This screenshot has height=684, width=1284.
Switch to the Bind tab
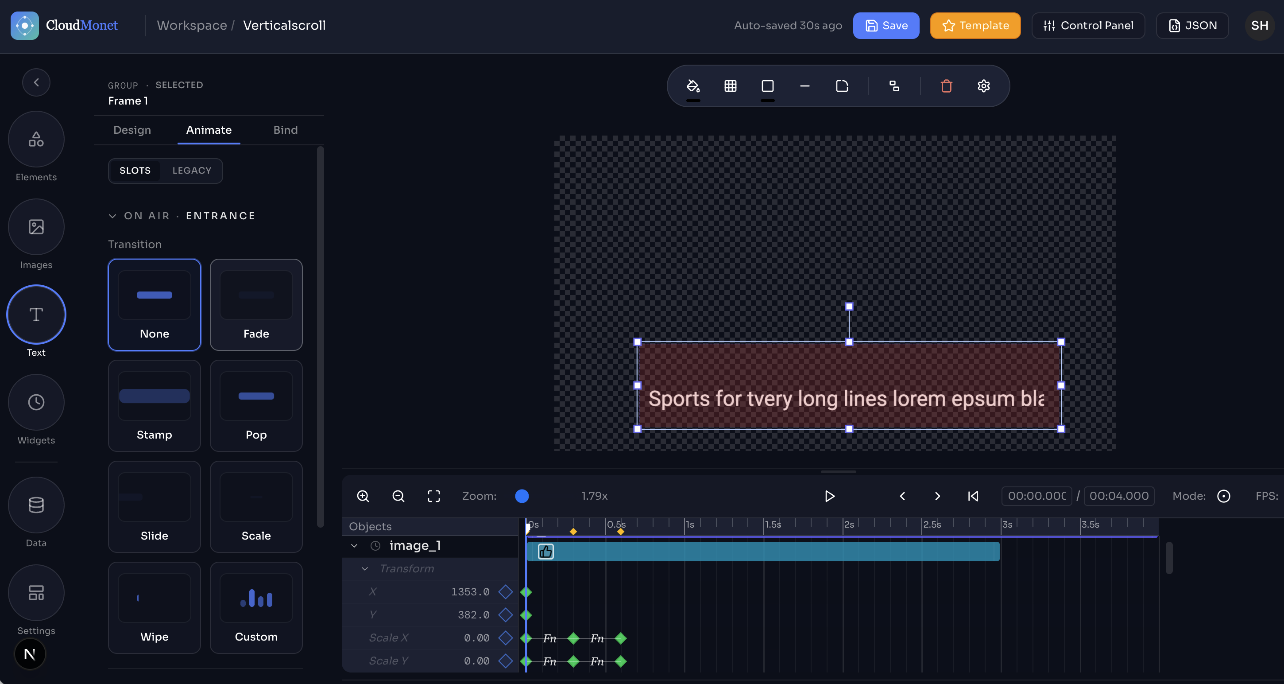coord(286,130)
